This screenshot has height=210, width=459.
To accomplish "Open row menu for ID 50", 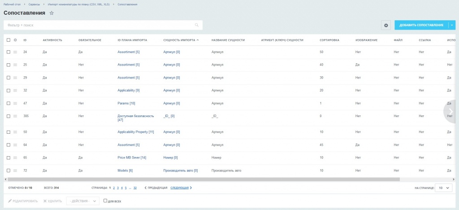I will click(x=15, y=132).
